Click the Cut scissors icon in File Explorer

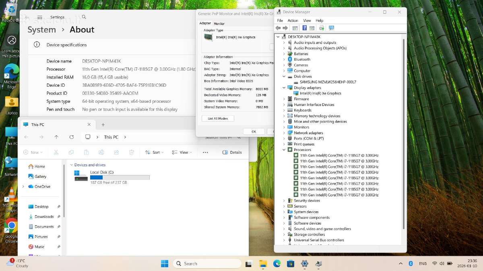56,152
